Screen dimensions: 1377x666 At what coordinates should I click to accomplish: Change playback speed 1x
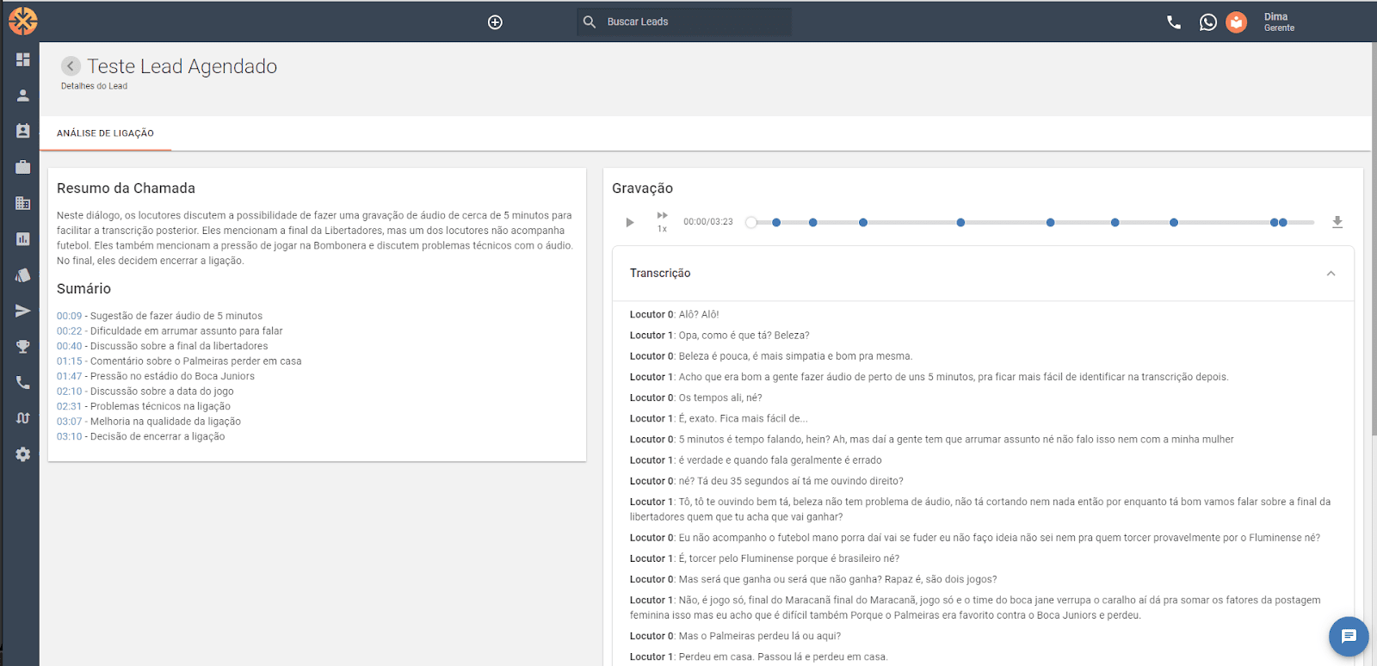(x=662, y=222)
